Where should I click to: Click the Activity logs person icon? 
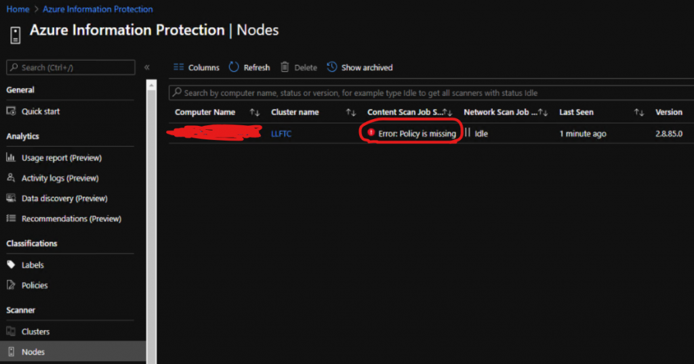click(x=11, y=177)
